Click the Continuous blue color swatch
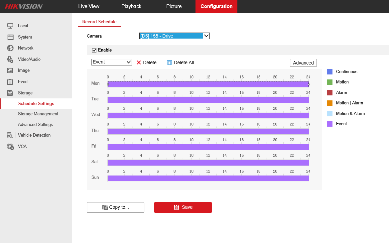This screenshot has height=243, width=389. pos(330,71)
